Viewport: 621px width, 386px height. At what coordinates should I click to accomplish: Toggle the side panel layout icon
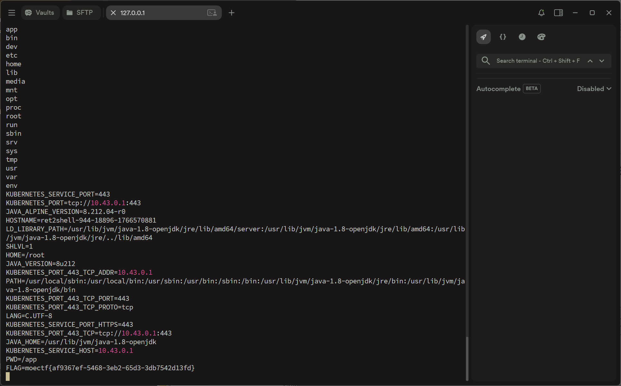[x=558, y=13]
